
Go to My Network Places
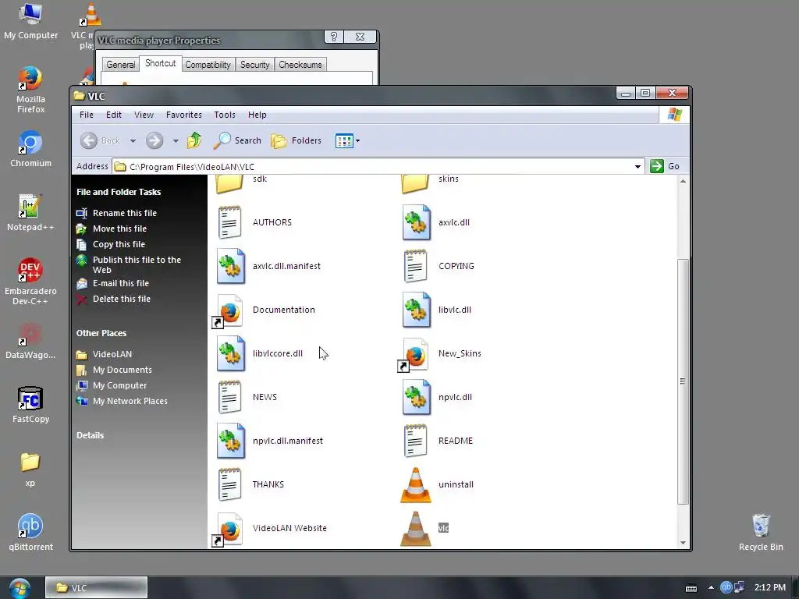(130, 401)
